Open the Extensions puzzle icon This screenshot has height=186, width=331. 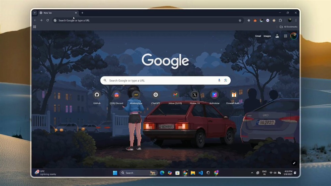[x=280, y=21]
